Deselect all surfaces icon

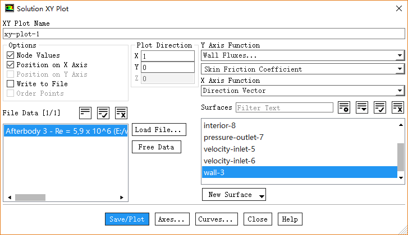[397, 107]
